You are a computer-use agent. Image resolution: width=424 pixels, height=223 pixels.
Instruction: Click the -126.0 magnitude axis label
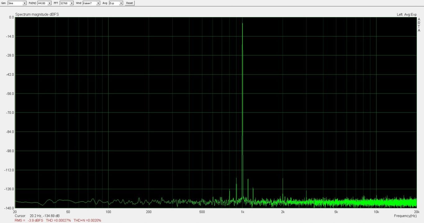point(9,189)
